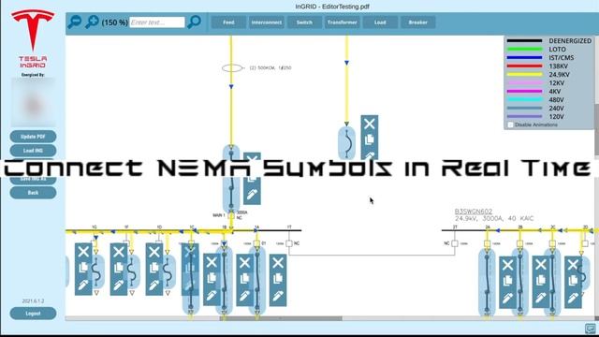Toggle the Disable Animations checkbox
The image size is (599, 337).
tap(510, 125)
